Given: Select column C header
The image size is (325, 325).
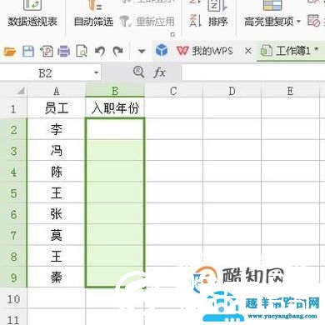Looking at the screenshot, I should point(173,91).
